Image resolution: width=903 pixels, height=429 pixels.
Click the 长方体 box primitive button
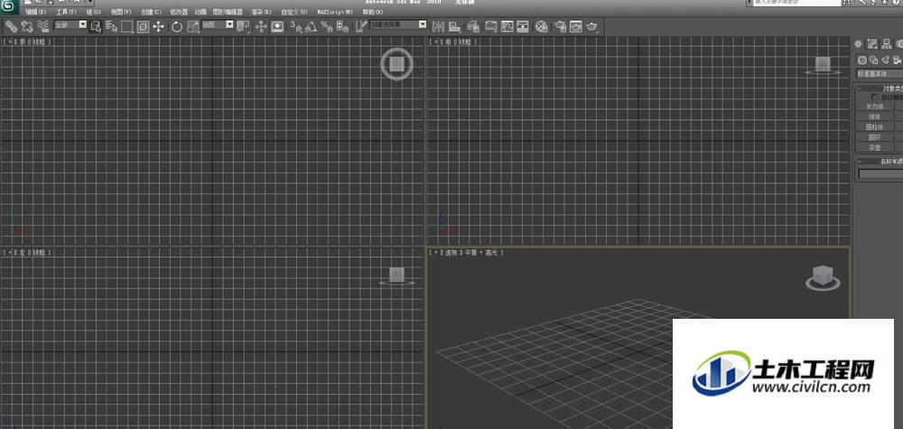[875, 107]
